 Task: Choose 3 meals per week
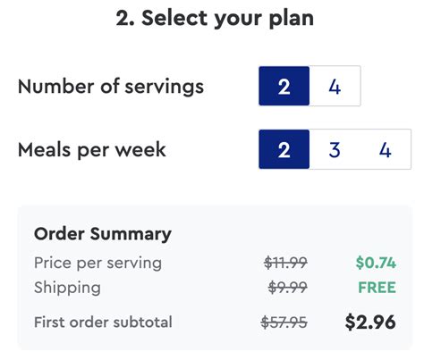[x=335, y=149]
